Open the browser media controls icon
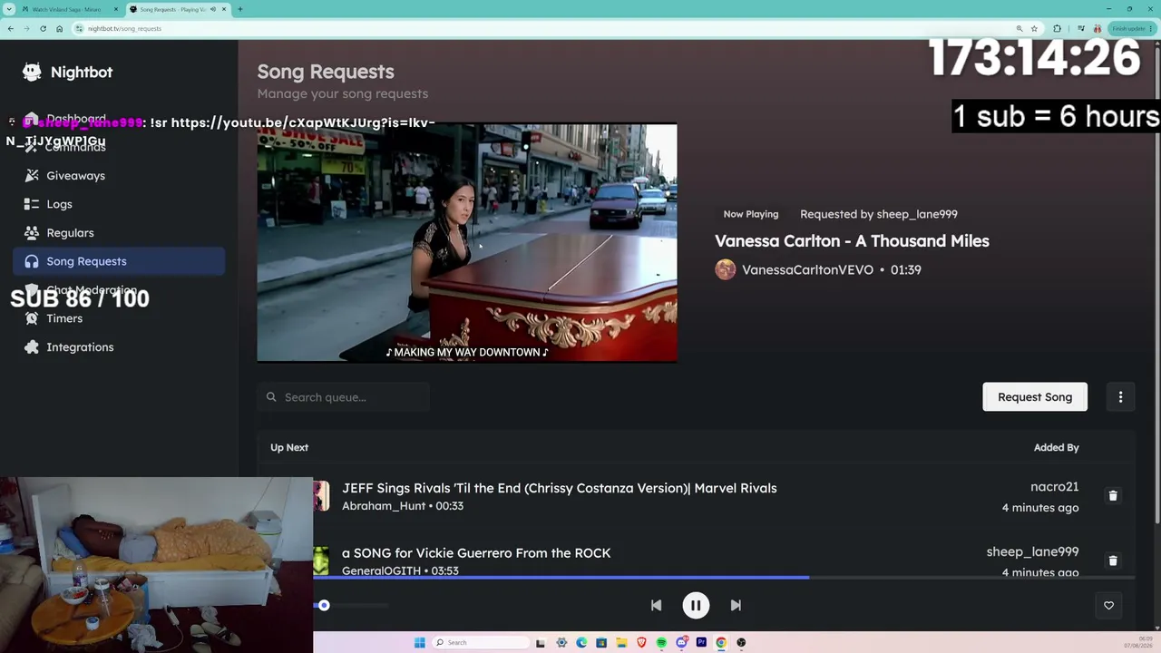This screenshot has height=653, width=1161. [1081, 28]
